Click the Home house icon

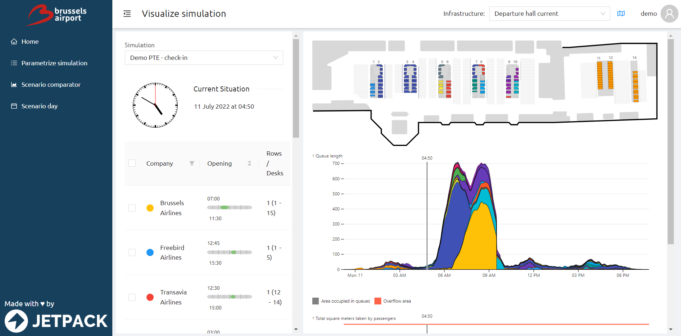click(x=14, y=42)
